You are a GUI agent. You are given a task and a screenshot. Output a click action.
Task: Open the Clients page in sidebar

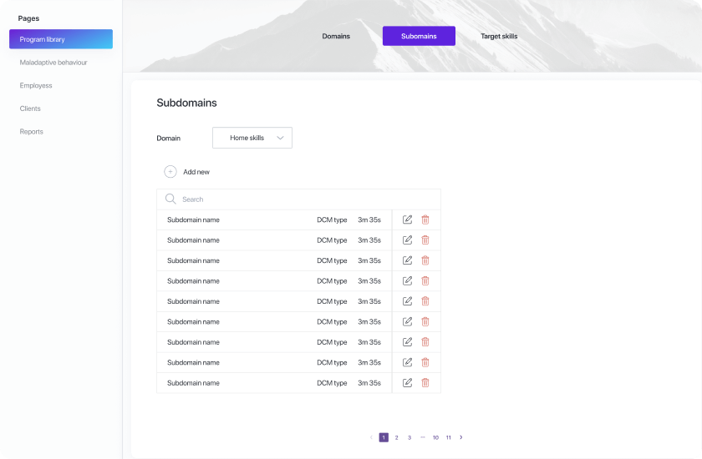(x=30, y=108)
